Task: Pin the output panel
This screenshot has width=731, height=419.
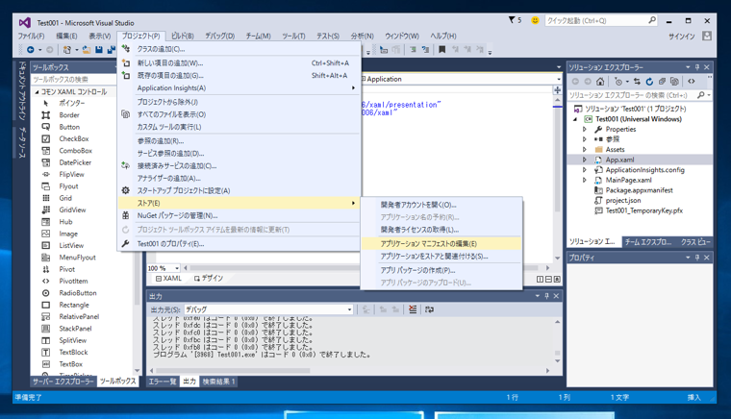Action: coord(547,296)
